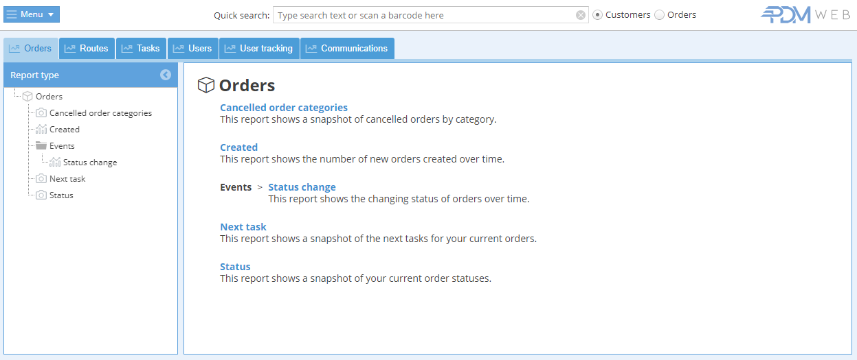The width and height of the screenshot is (857, 360).
Task: Click the chart icon beside Status change
Action: (x=55, y=163)
